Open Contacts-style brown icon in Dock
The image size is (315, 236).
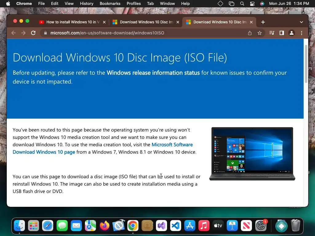click(147, 226)
